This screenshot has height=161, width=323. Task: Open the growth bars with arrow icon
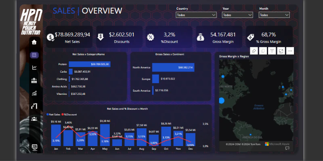[x=34, y=93]
